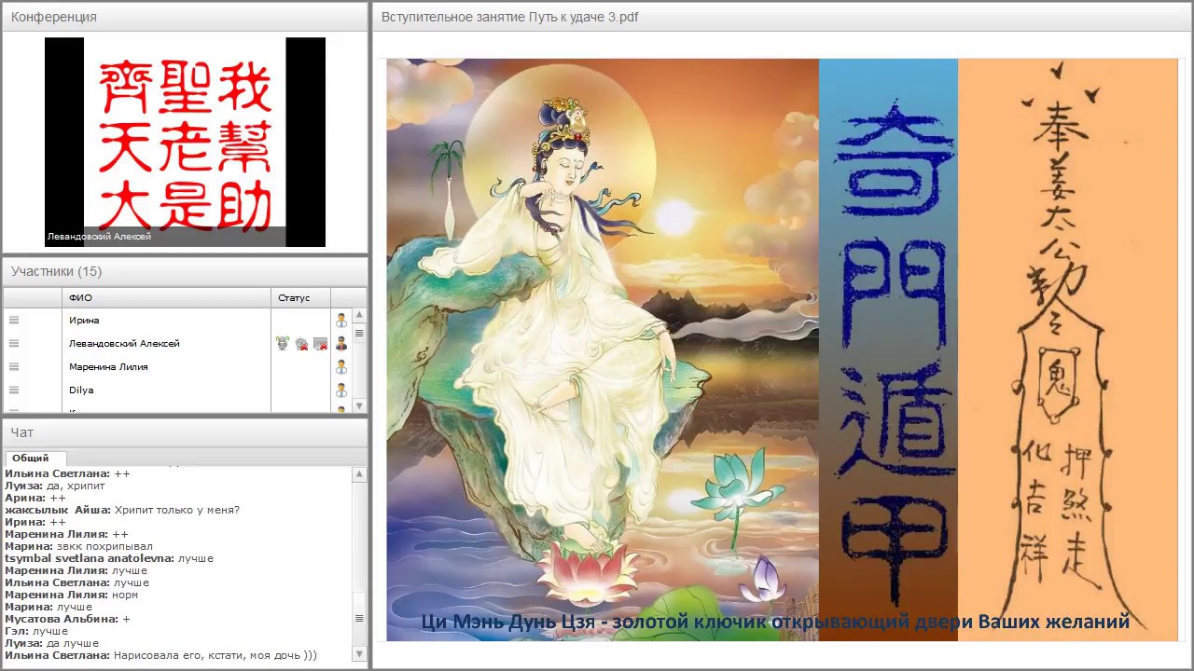Click the chat message 'Луиза: да лучше'
This screenshot has width=1194, height=671.
(52, 643)
